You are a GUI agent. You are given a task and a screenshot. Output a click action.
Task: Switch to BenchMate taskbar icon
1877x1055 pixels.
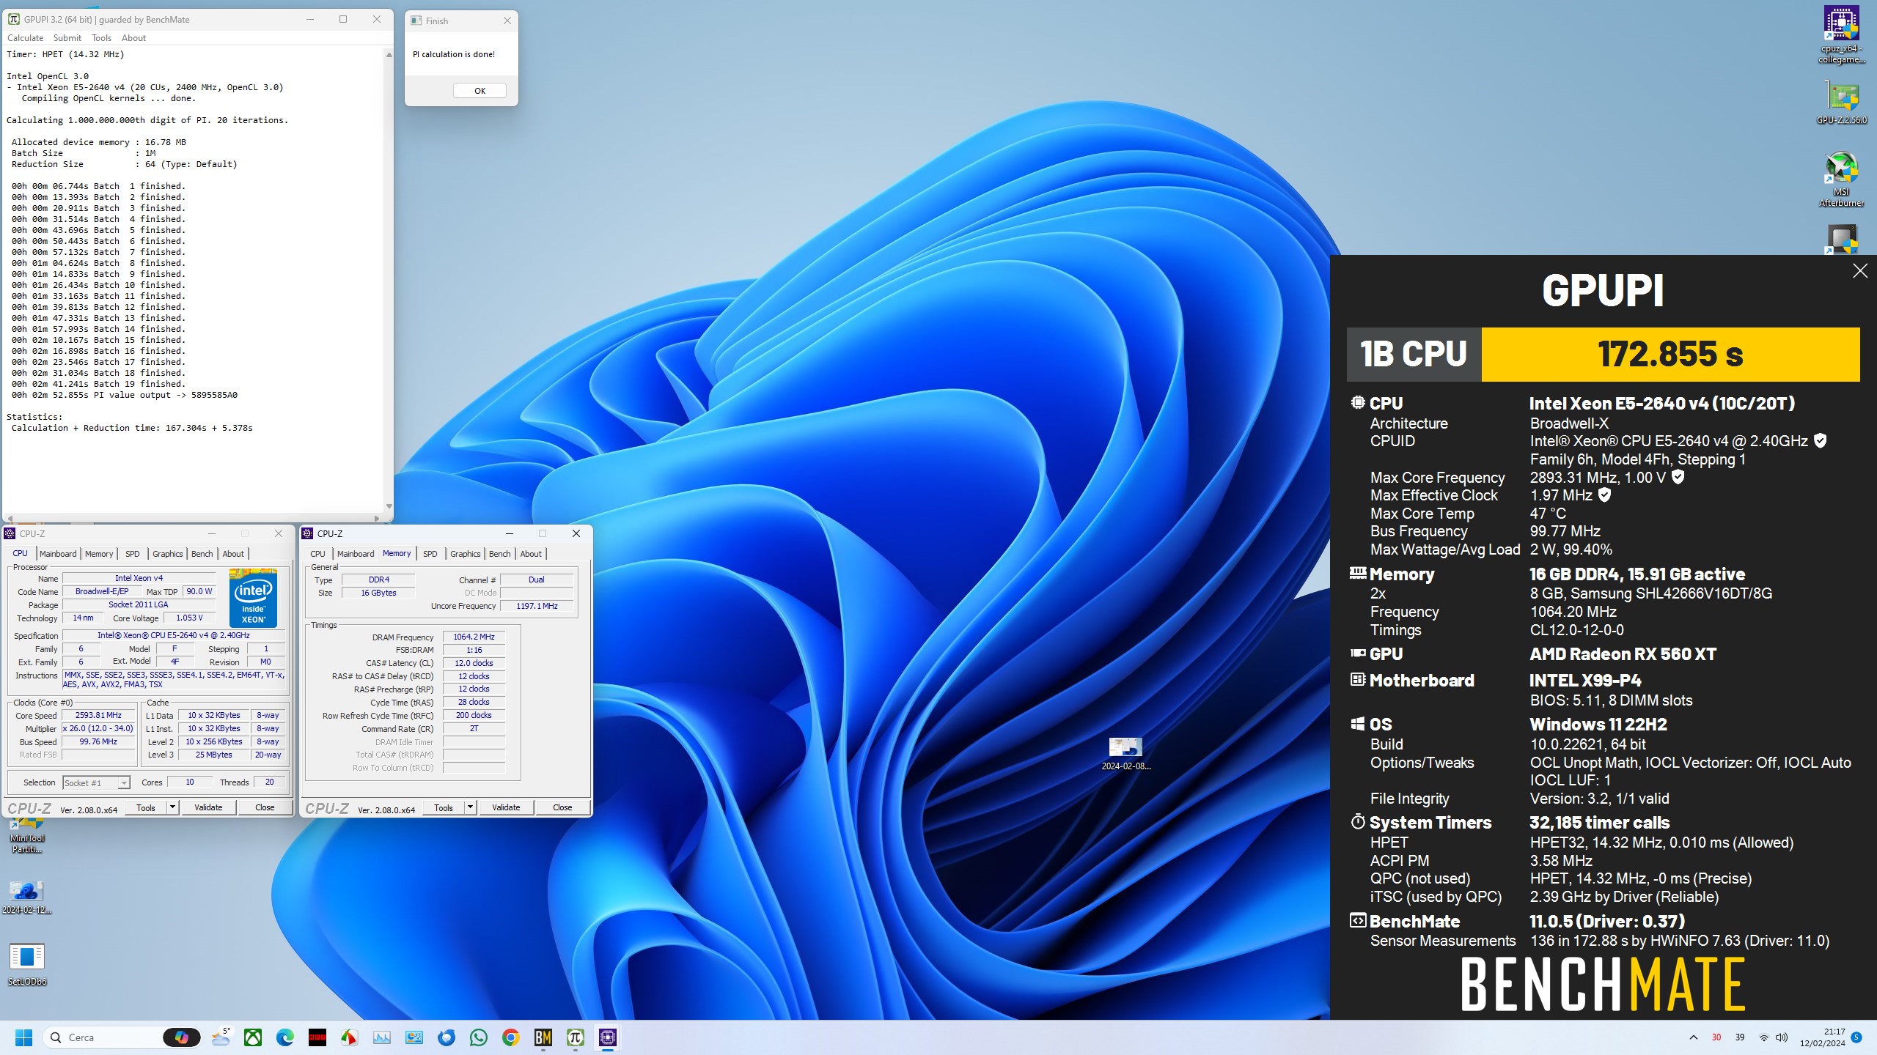(543, 1037)
